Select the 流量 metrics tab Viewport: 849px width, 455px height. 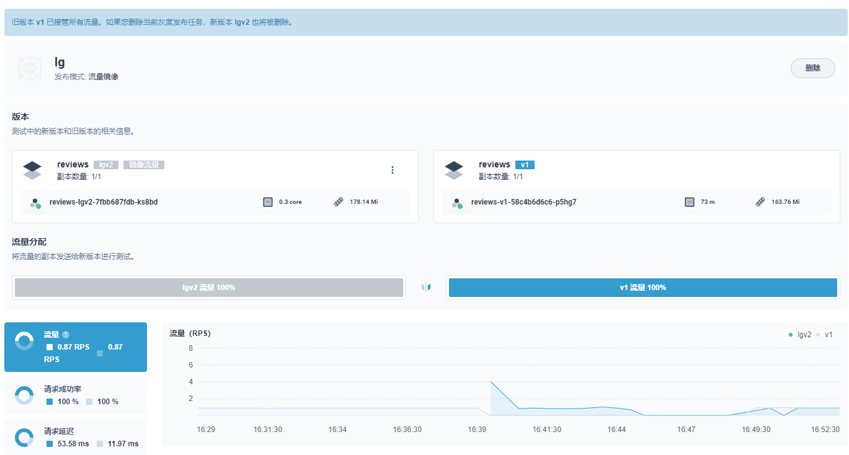[76, 347]
